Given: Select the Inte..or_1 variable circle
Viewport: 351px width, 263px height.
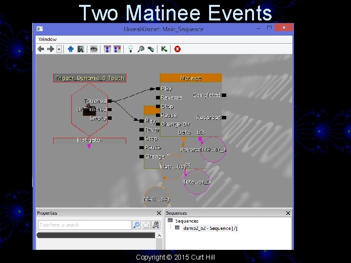Looking at the screenshot, I should point(213,150).
